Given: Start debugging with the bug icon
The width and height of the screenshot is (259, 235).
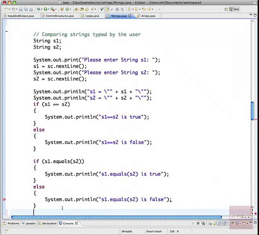Looking at the screenshot, I should [39, 9].
